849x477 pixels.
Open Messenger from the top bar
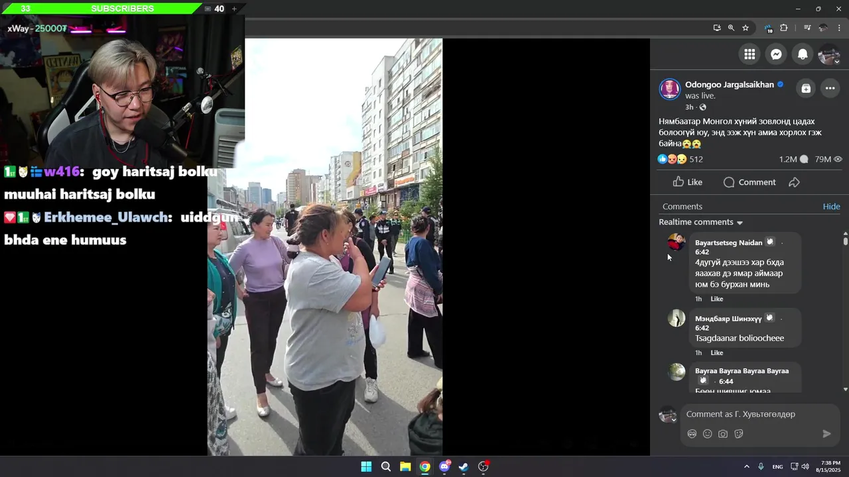tap(776, 54)
